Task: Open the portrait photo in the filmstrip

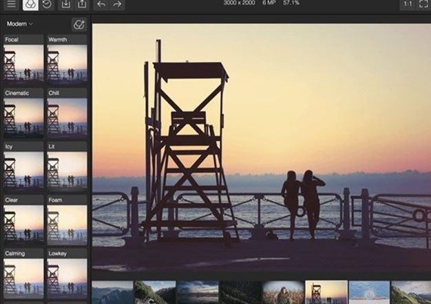Action: [283, 292]
